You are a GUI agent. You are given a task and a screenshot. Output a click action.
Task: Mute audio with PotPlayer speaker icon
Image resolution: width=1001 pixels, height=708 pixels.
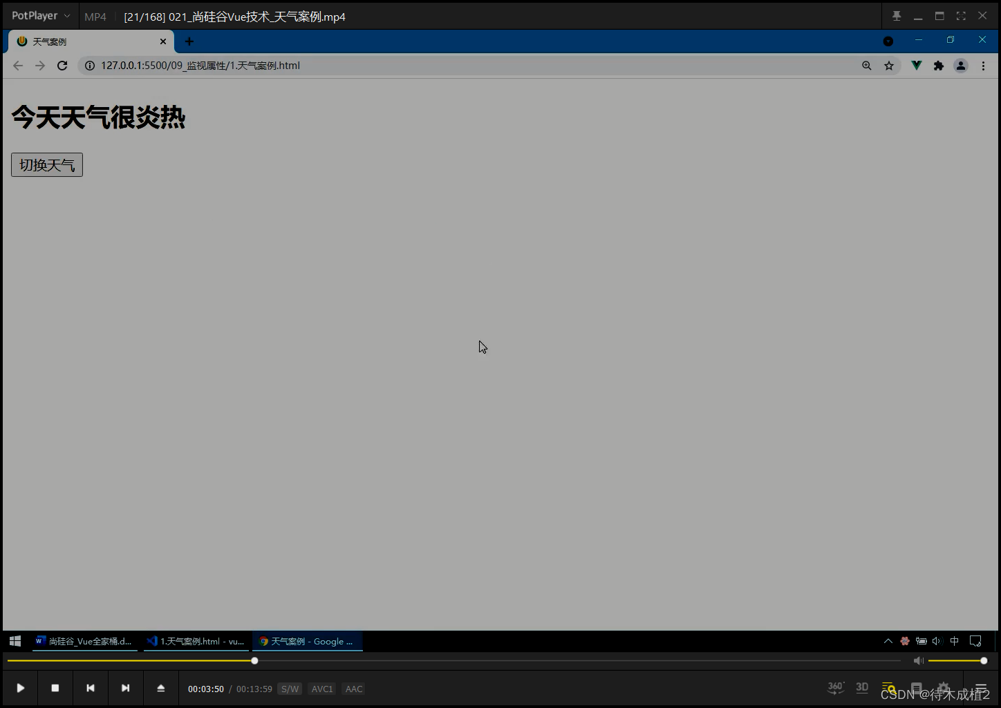coord(918,661)
